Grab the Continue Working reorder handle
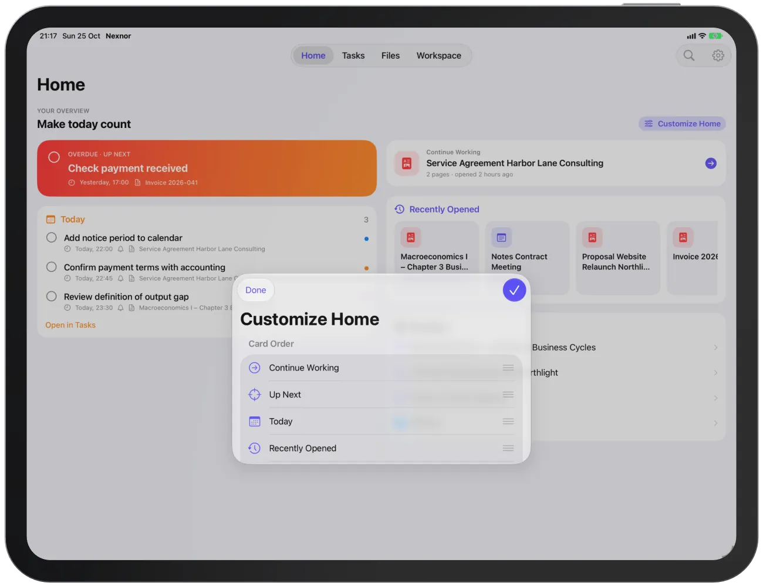The height and width of the screenshot is (586, 763). 508,368
